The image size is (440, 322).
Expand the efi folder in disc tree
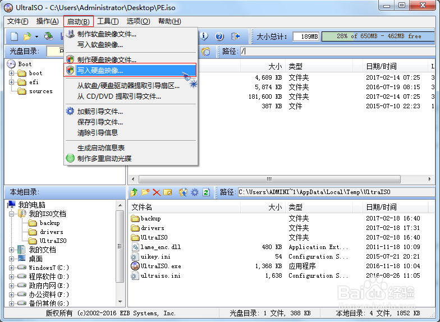pos(11,82)
